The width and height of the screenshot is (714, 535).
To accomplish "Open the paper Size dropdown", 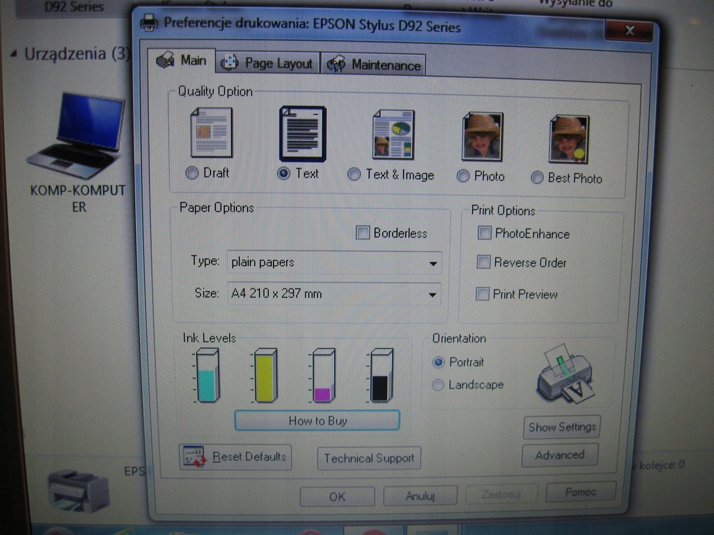I will tap(334, 294).
